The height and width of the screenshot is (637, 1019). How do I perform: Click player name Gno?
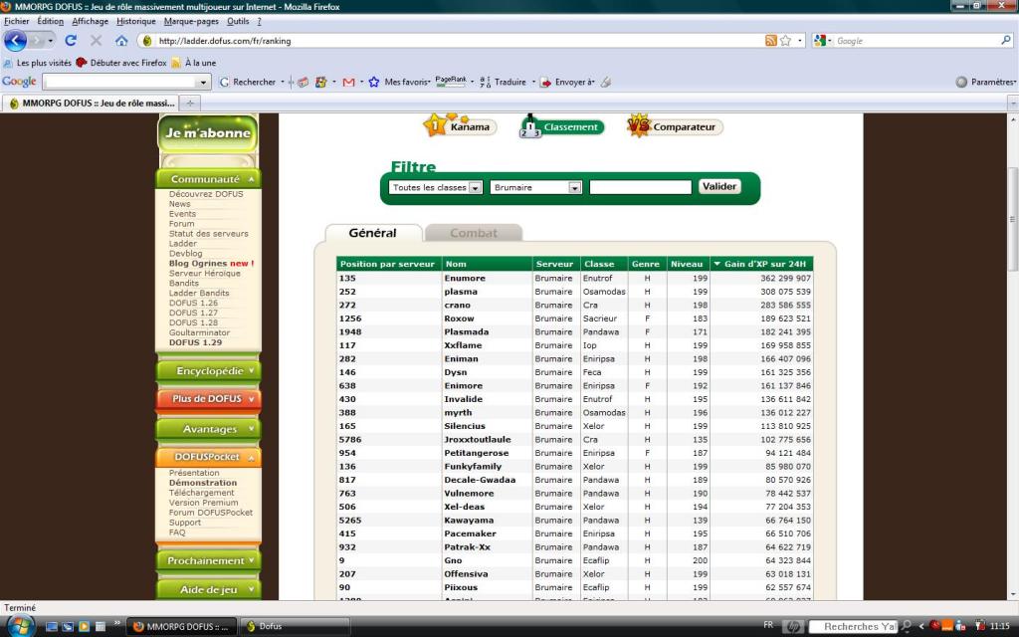pyautogui.click(x=453, y=560)
